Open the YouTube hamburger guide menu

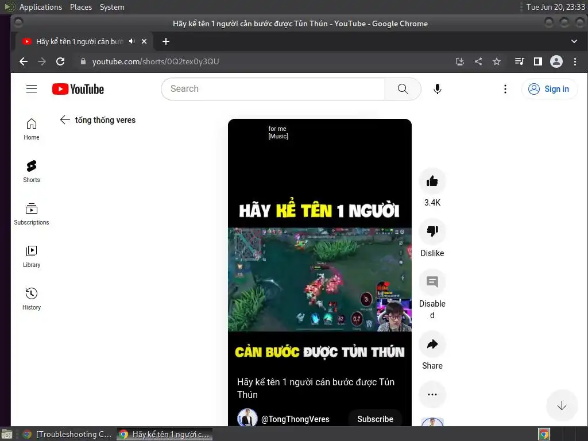(x=32, y=89)
